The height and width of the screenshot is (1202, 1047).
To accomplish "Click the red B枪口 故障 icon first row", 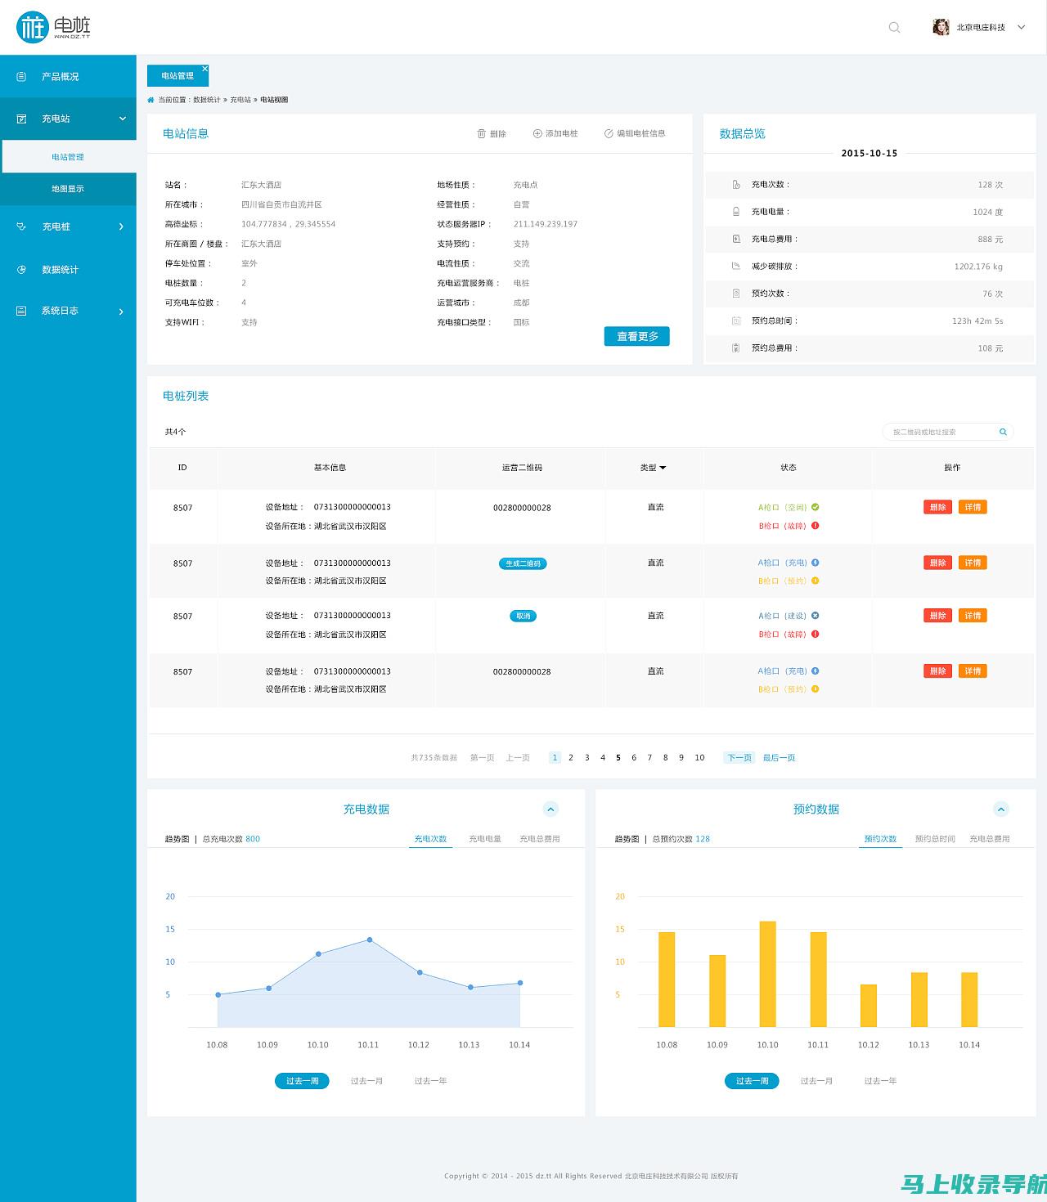I will [816, 526].
